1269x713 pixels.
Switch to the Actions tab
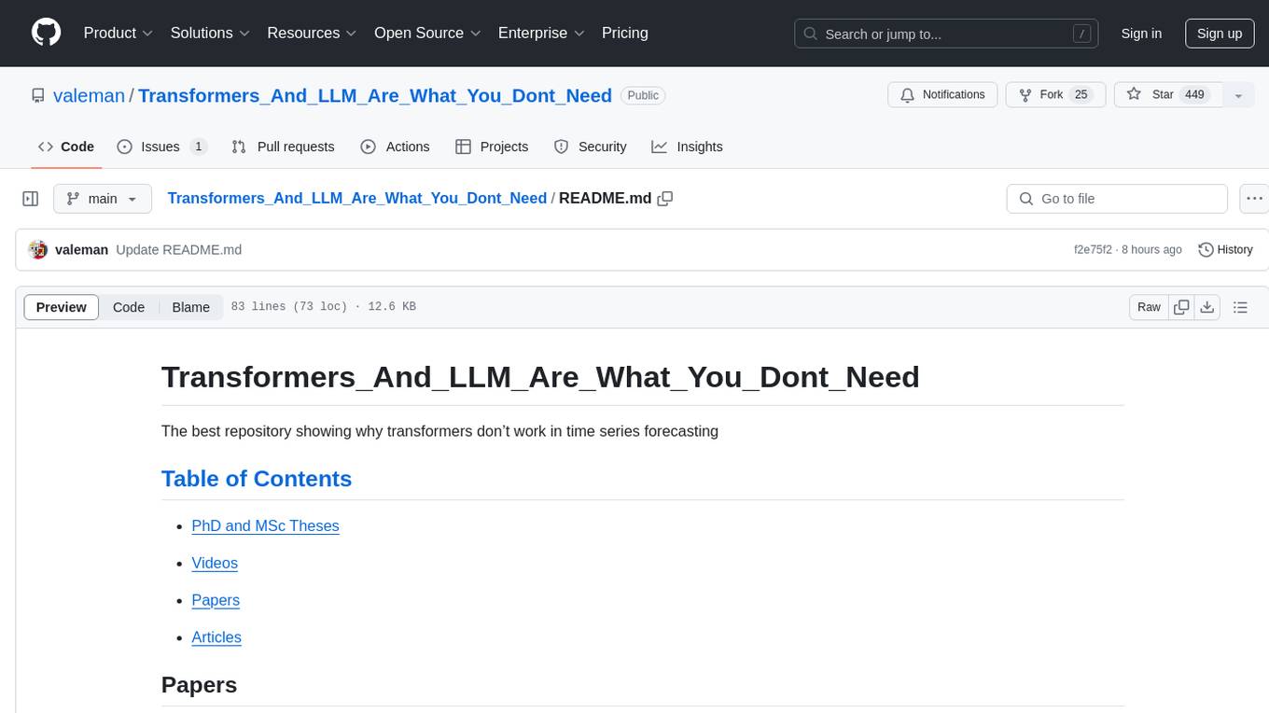point(395,147)
